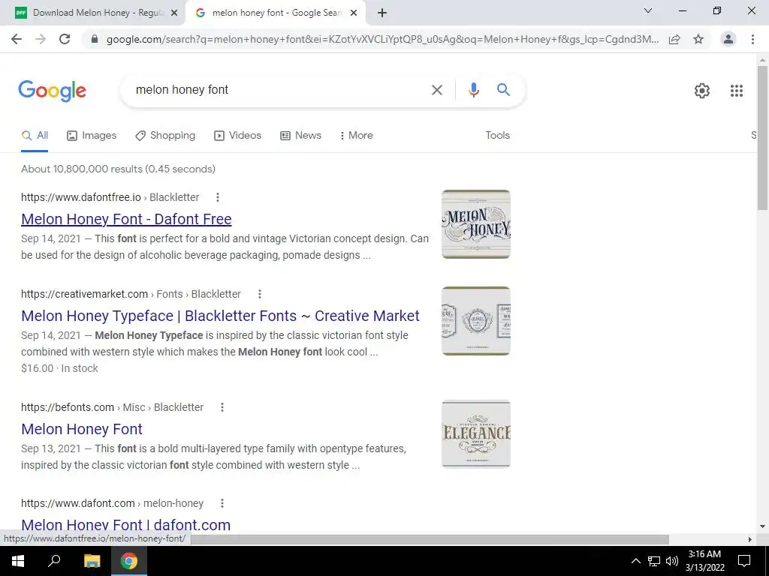Bookmark this page with the star icon
This screenshot has height=576, width=769.
(x=698, y=39)
